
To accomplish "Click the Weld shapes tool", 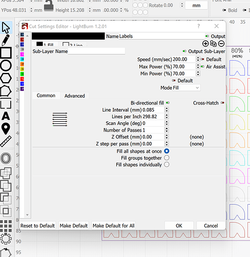I will tap(6, 173).
